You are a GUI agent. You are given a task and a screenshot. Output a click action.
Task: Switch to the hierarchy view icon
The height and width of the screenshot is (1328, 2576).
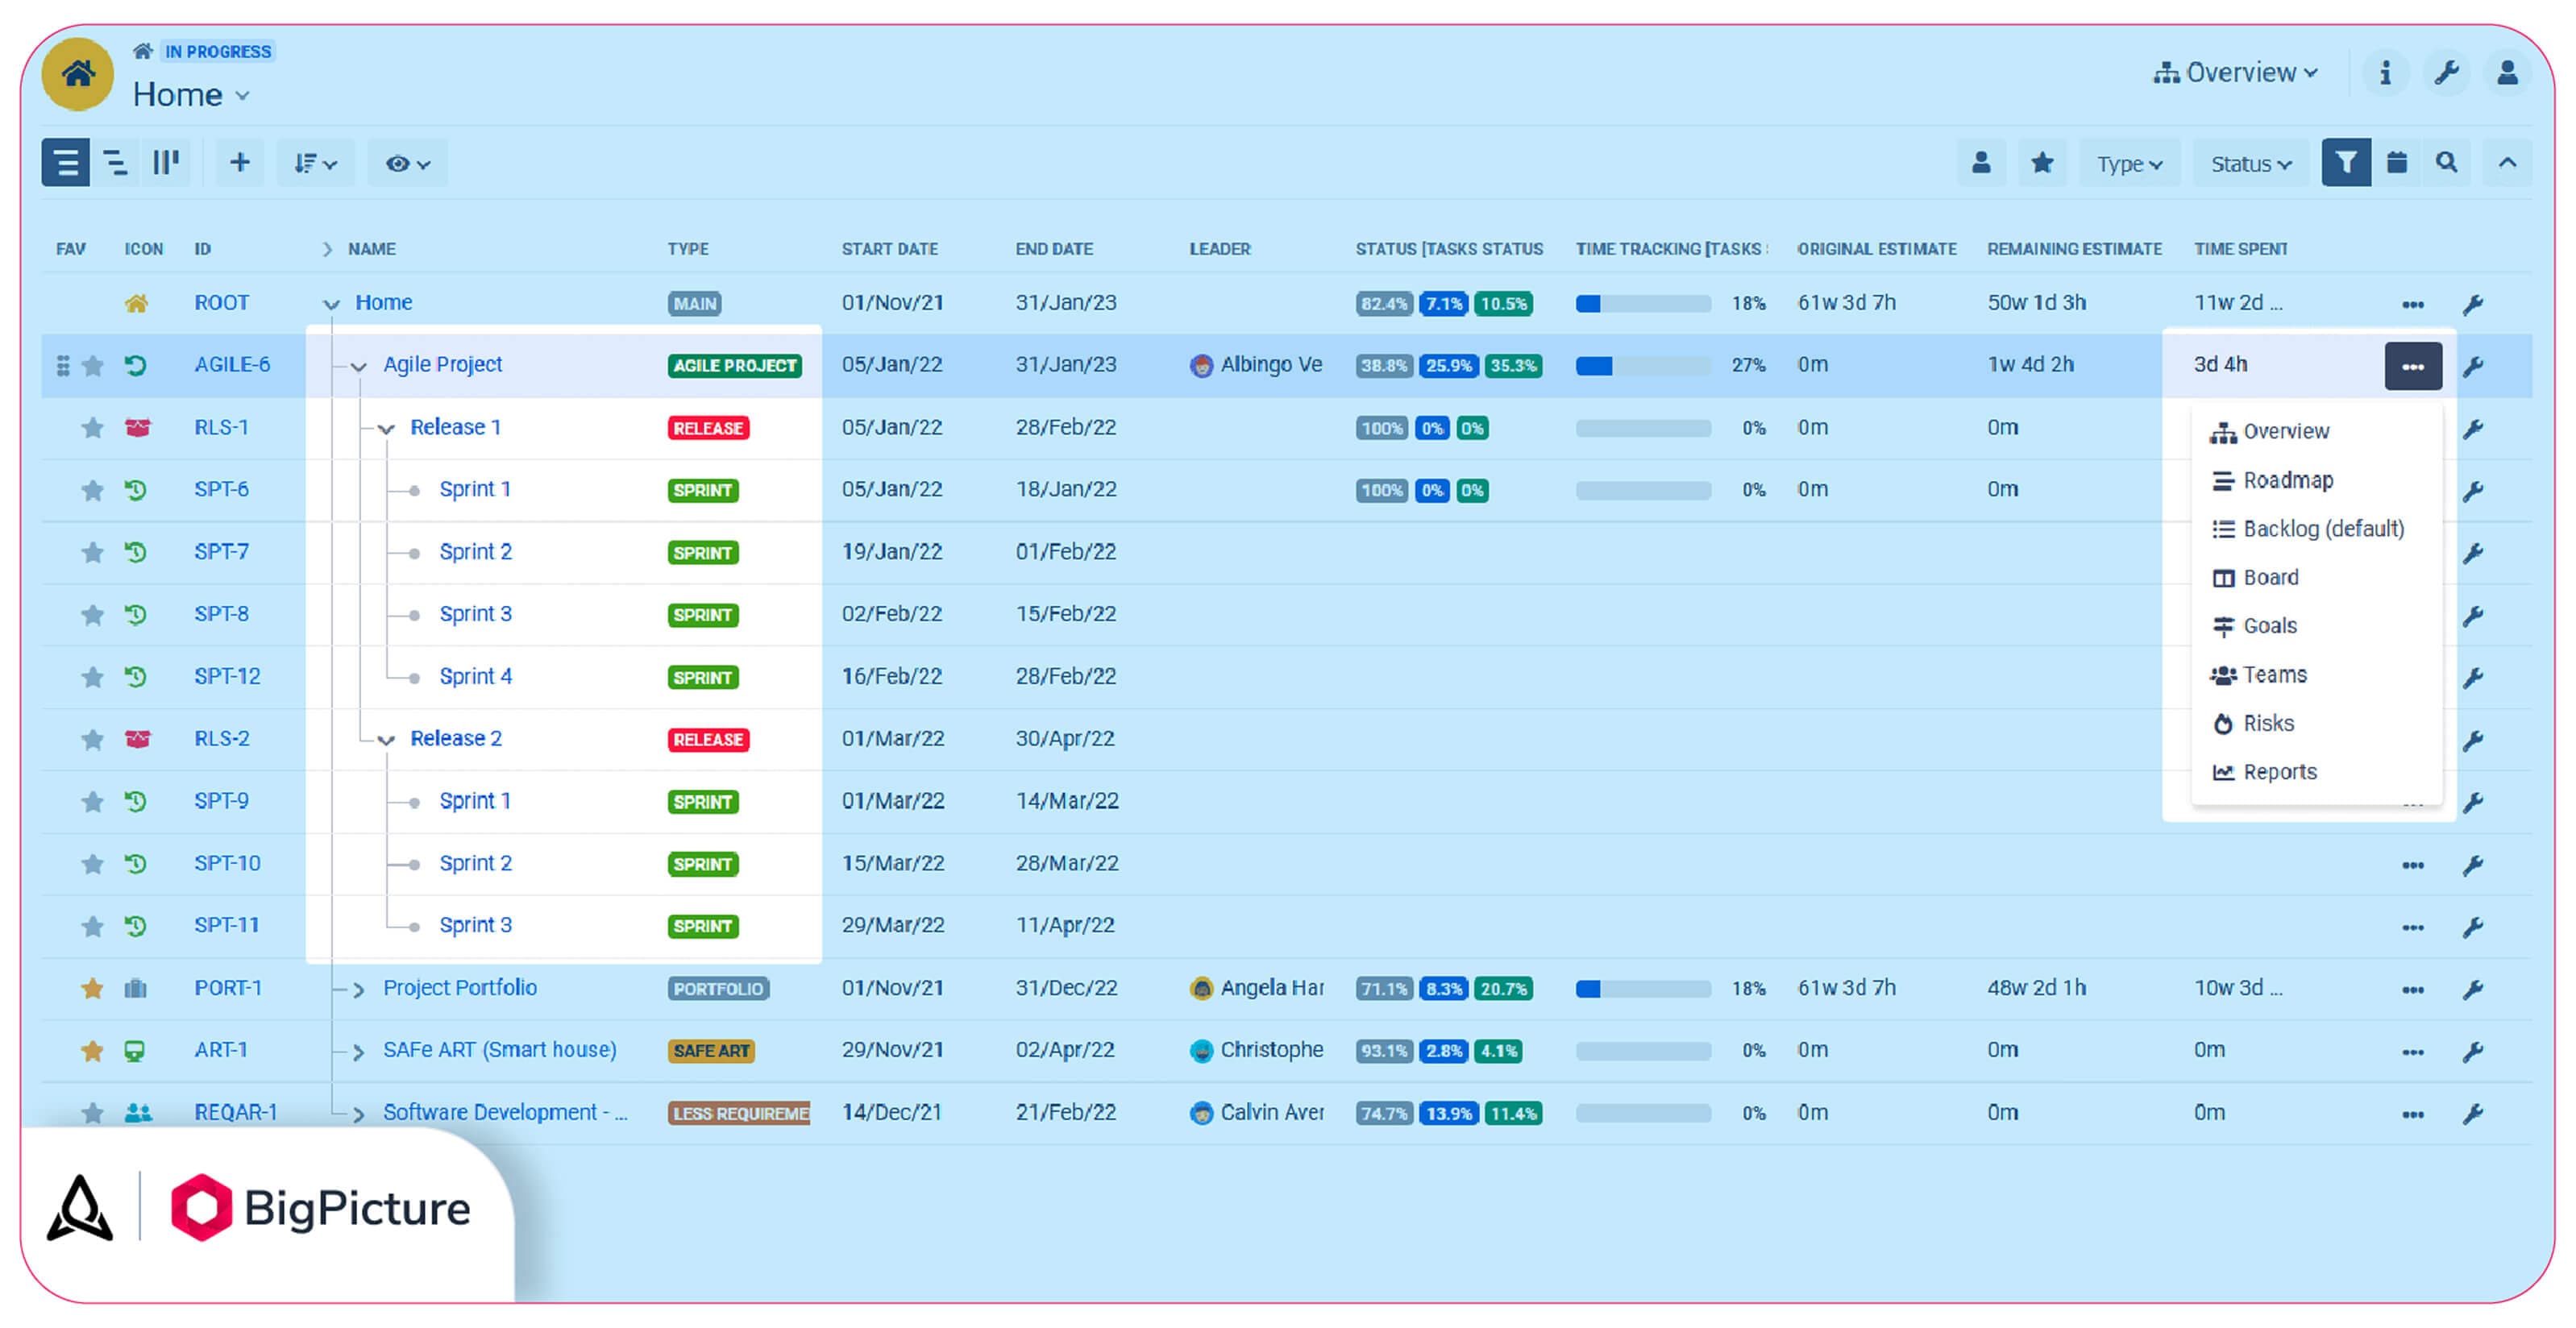[x=116, y=162]
